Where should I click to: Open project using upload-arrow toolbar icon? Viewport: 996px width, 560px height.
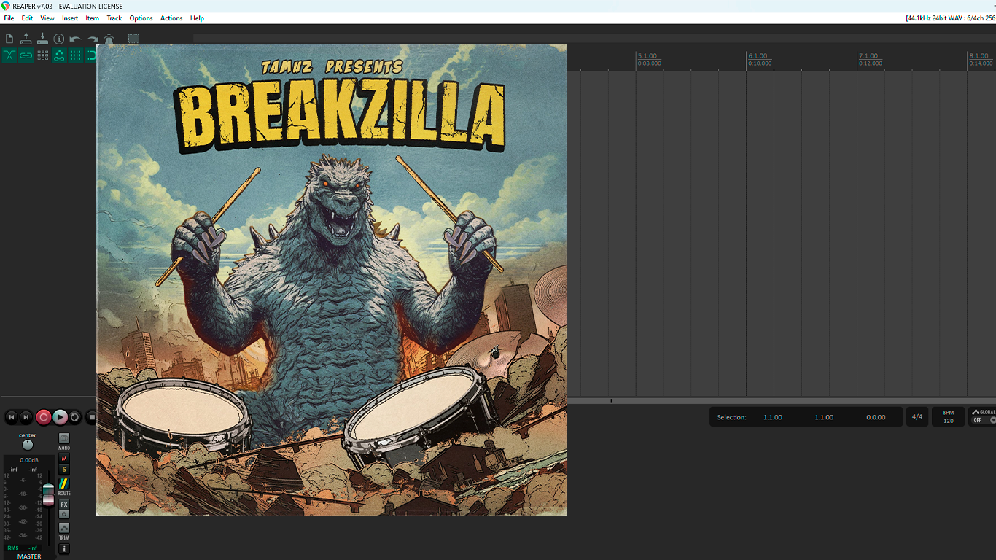click(x=26, y=39)
